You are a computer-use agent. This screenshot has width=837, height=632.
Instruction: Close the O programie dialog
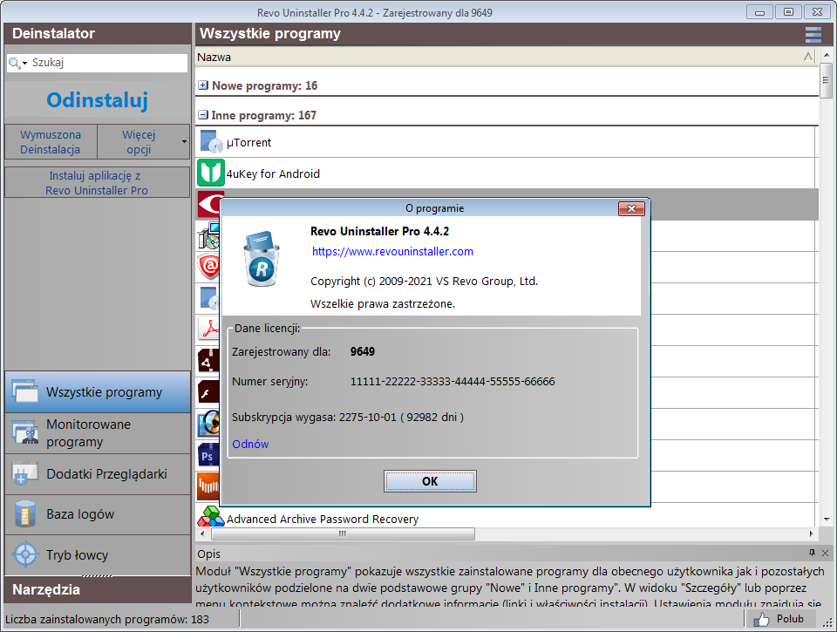(x=631, y=208)
